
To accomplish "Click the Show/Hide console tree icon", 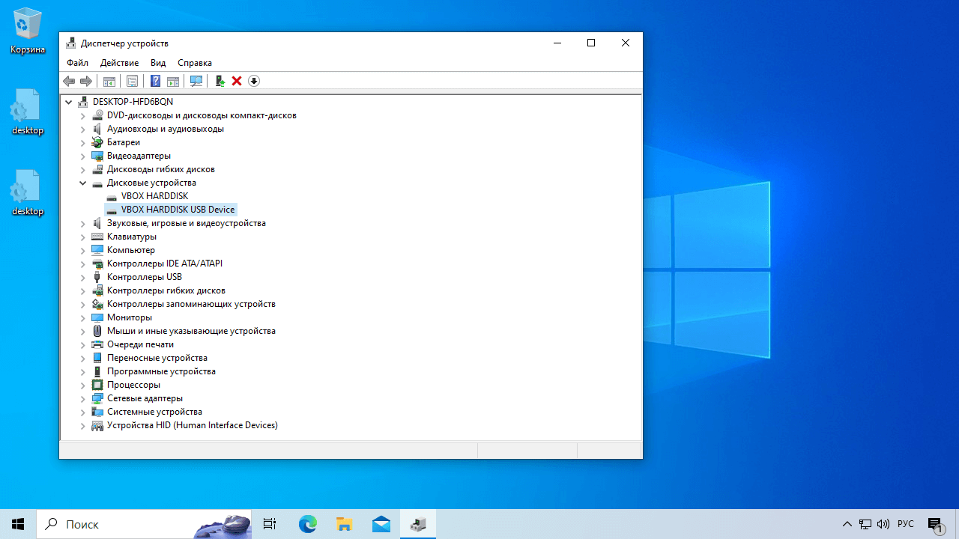I will 109,81.
